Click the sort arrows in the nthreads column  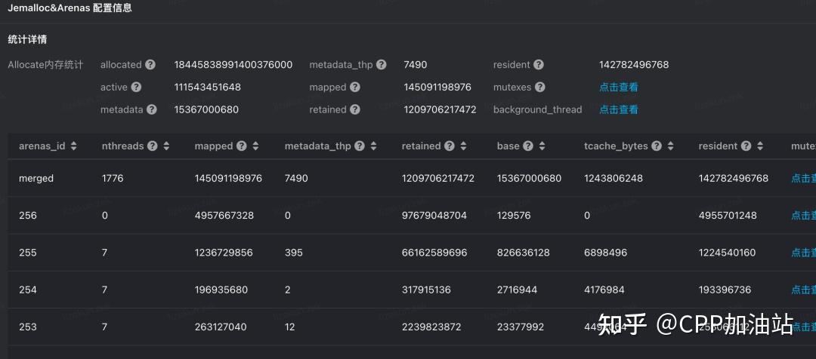pyautogui.click(x=166, y=146)
